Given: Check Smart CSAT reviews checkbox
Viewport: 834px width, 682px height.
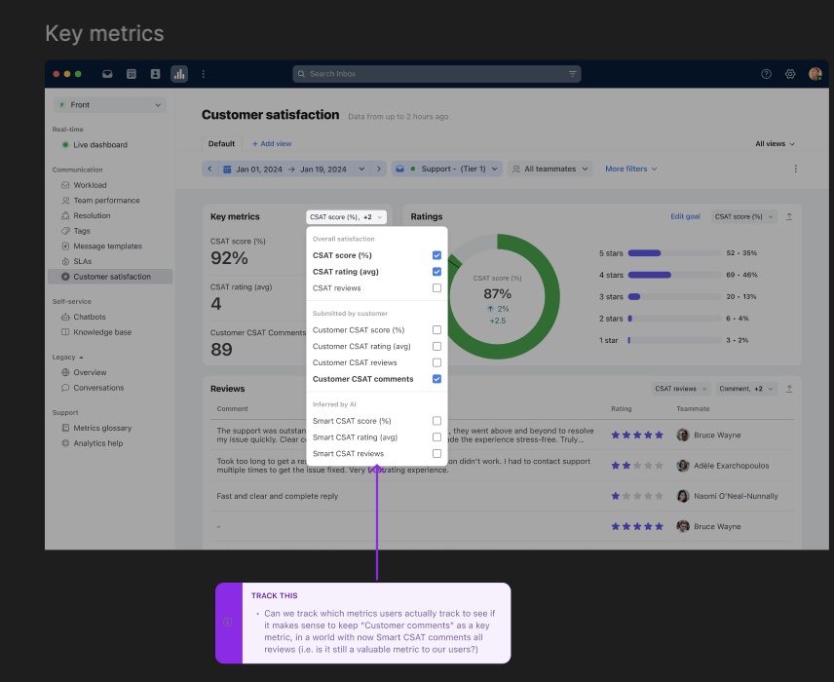Looking at the screenshot, I should tap(436, 454).
